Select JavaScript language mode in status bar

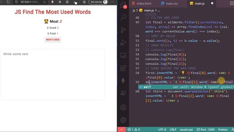coord(186,129)
